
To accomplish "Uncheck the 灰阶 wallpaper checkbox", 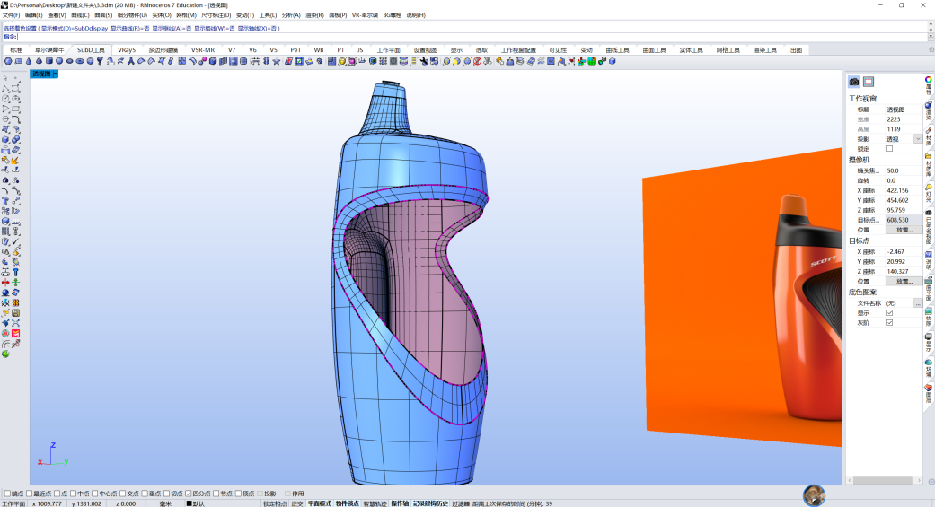I will click(890, 323).
